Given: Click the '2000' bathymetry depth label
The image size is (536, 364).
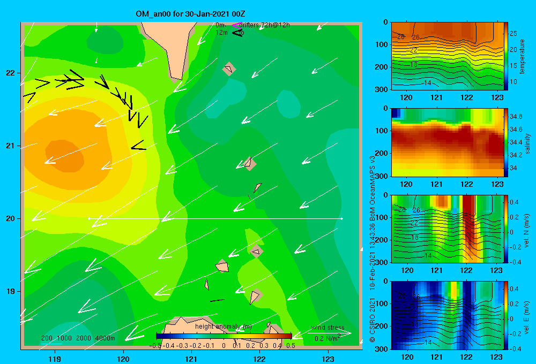Looking at the screenshot, I should pyautogui.click(x=84, y=338).
